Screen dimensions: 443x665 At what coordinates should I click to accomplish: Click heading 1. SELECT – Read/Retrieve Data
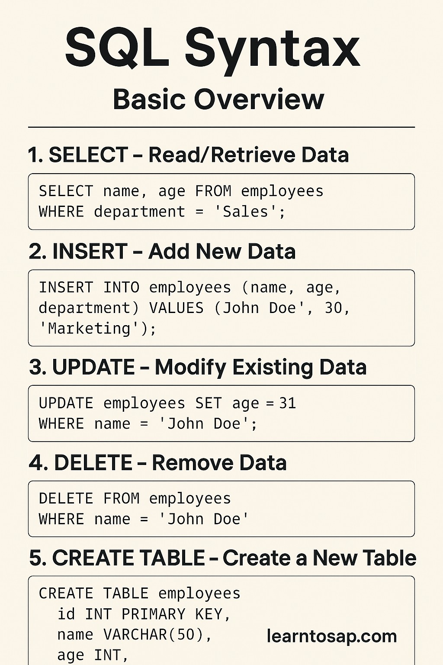tap(188, 155)
